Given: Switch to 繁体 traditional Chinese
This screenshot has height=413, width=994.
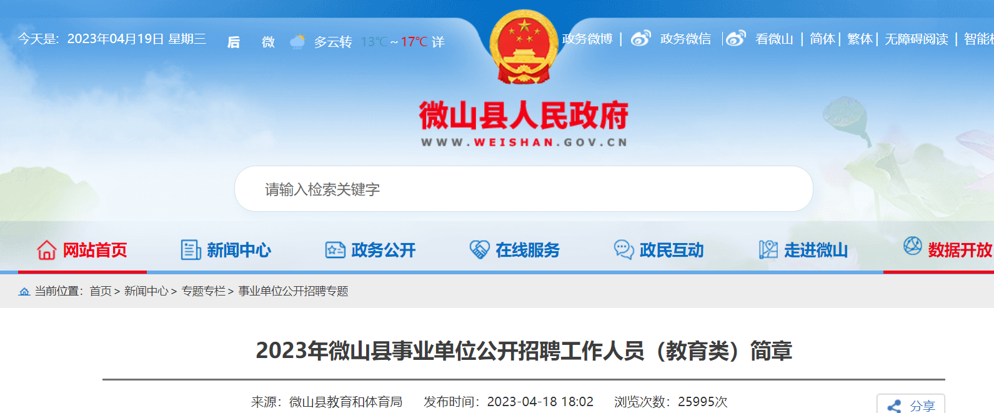Looking at the screenshot, I should [x=860, y=39].
